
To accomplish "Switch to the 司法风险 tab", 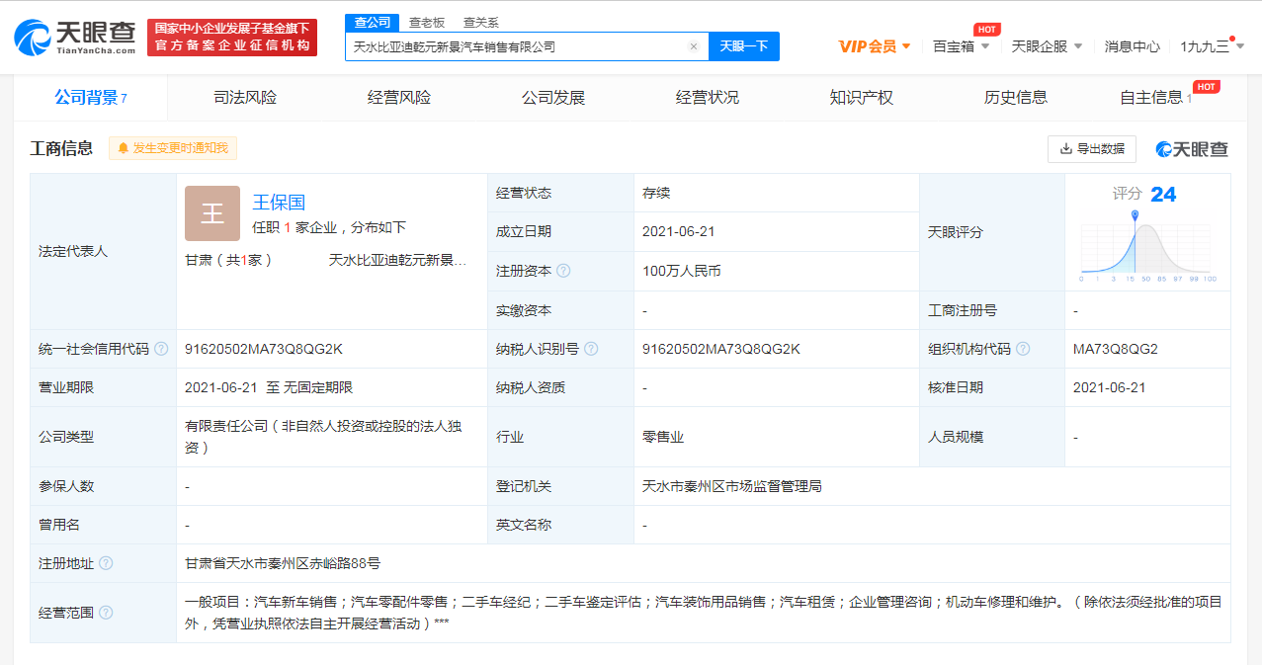I will (245, 98).
